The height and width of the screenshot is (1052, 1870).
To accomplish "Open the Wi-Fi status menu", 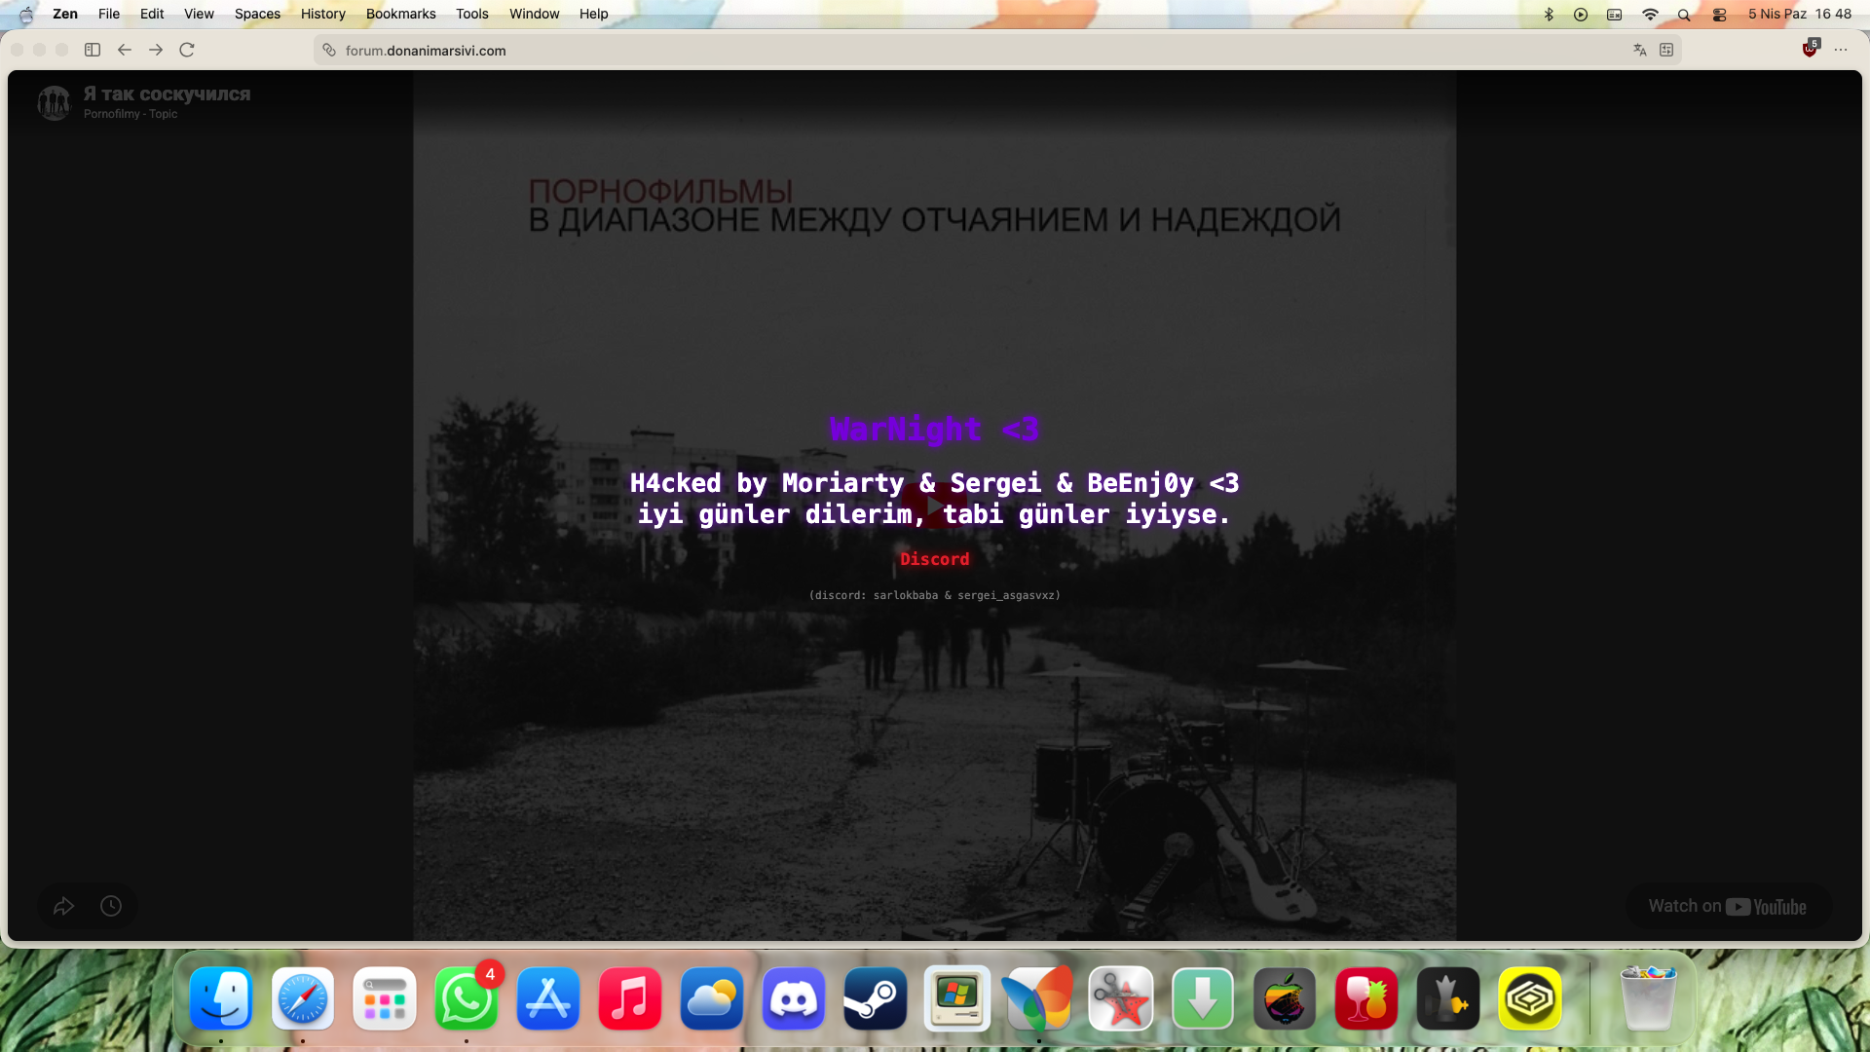I will tap(1650, 14).
